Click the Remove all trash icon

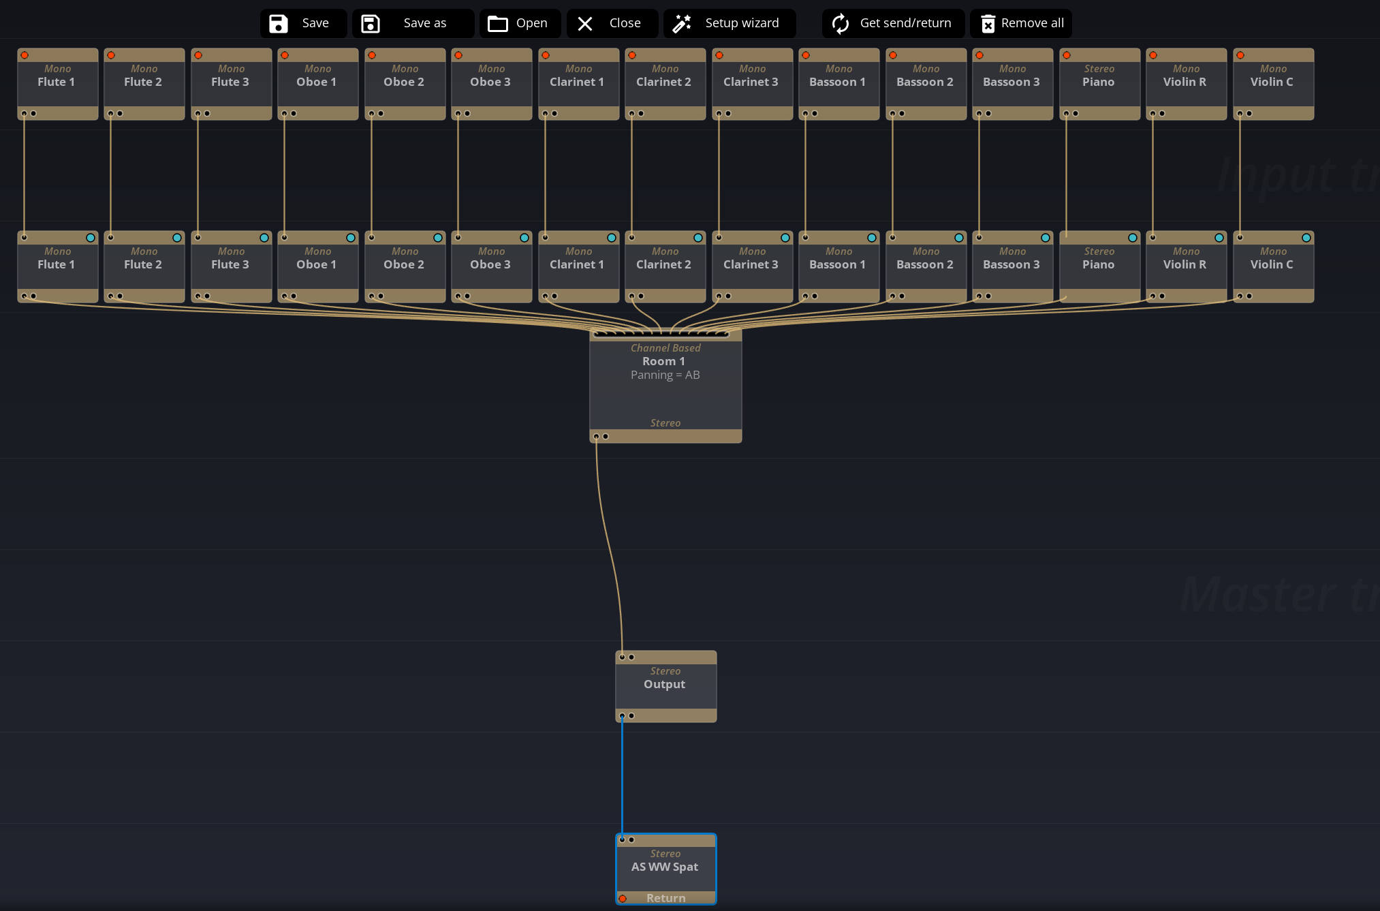coord(988,24)
